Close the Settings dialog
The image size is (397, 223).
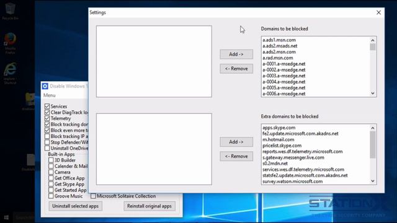(x=378, y=12)
